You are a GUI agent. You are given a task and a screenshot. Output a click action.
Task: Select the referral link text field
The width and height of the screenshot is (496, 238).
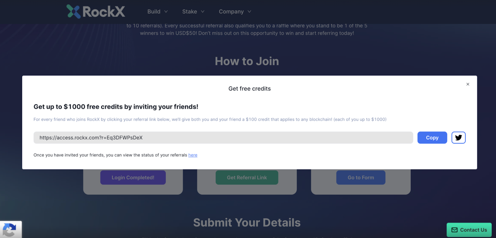pos(223,137)
